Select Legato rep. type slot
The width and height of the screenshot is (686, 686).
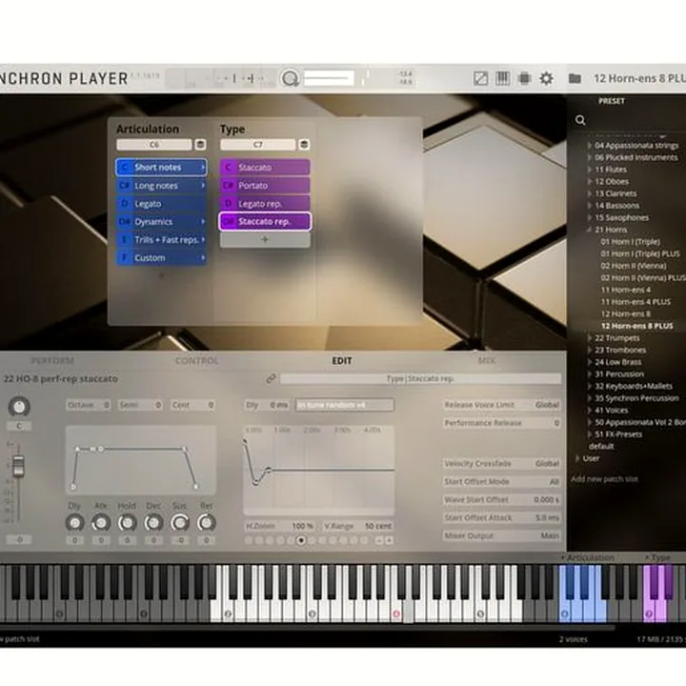point(265,204)
